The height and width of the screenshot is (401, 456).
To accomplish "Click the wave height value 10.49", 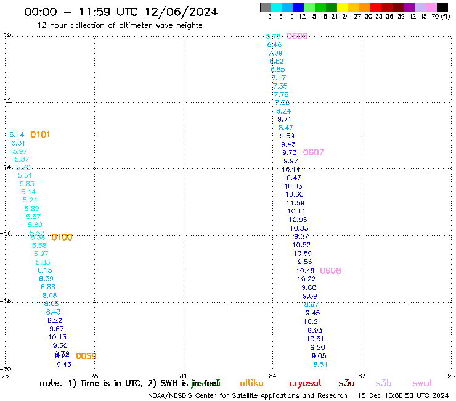I will point(306,271).
